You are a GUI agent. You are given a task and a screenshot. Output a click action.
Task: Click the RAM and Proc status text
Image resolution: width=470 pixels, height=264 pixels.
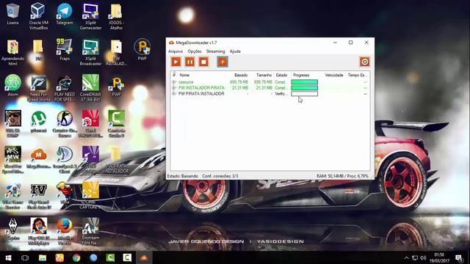pos(342,176)
